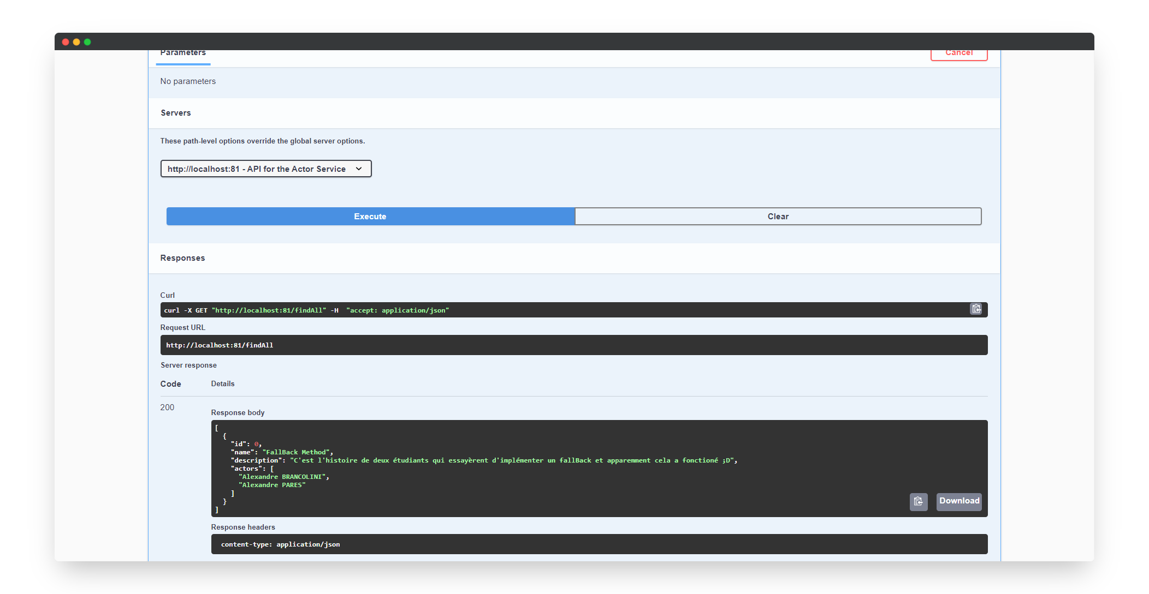Click the No parameters text
Image resolution: width=1149 pixels, height=594 pixels.
click(x=188, y=81)
